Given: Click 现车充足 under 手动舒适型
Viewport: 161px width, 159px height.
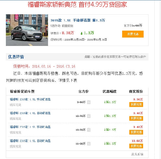Looking at the screenshot, I should [16, 105].
